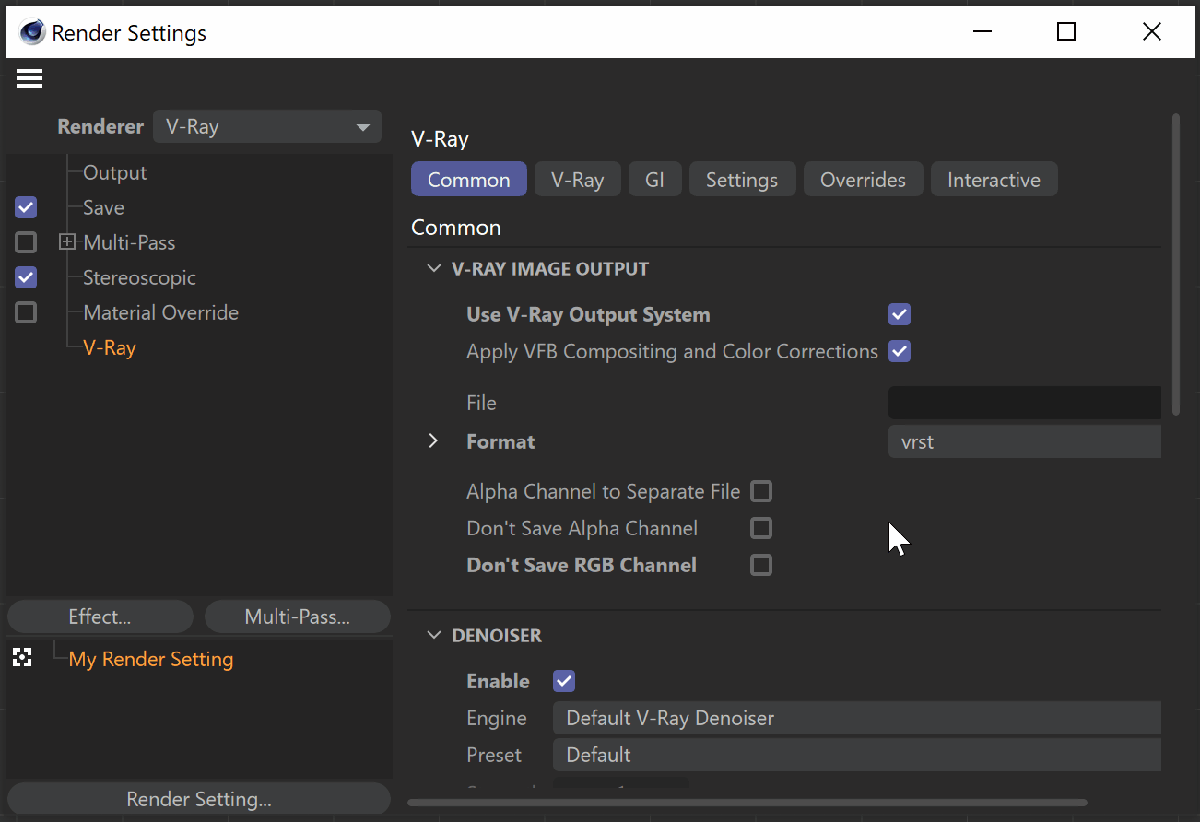This screenshot has width=1200, height=822.
Task: Toggle Apply VFB Compositing and Color Corrections
Action: (900, 351)
